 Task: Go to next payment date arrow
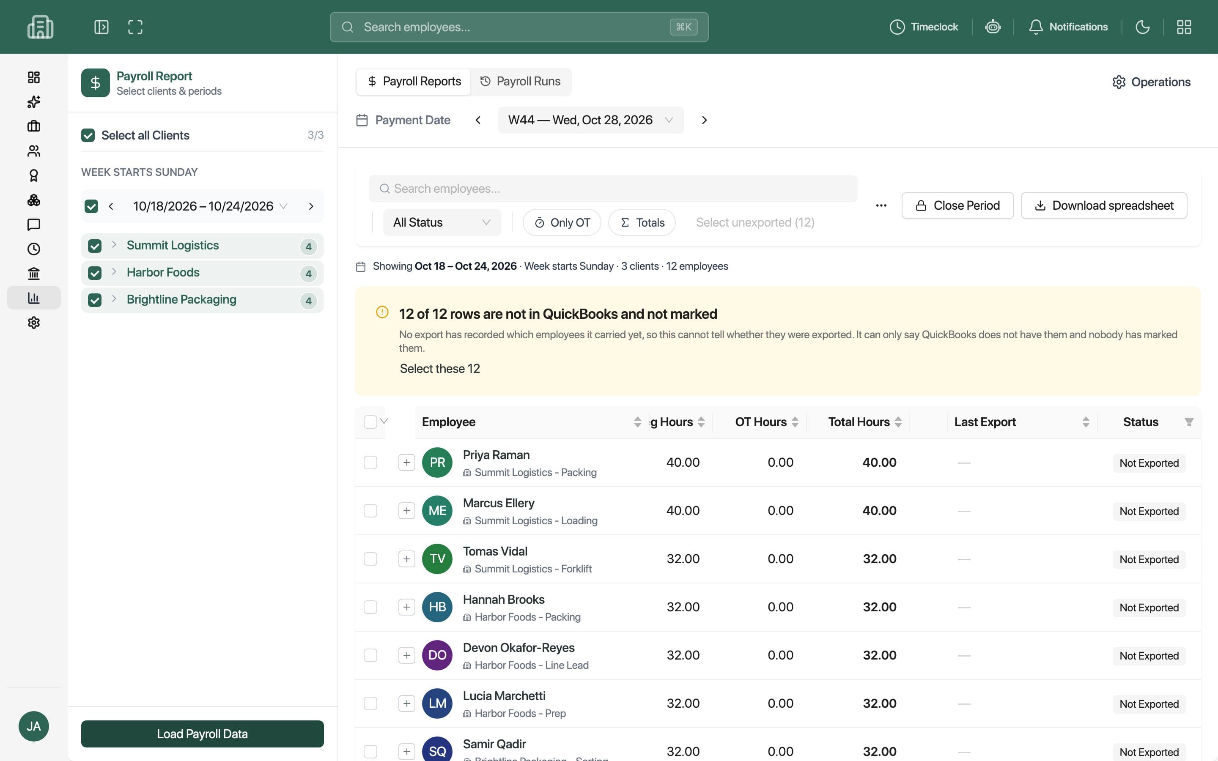[704, 120]
